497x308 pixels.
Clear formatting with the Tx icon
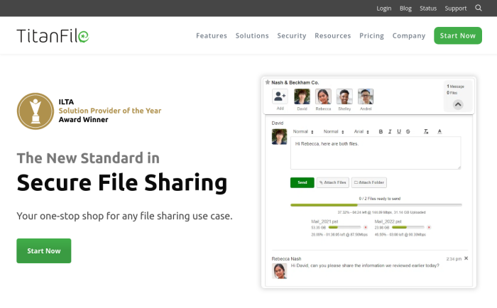(426, 131)
